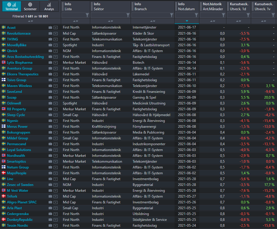The height and width of the screenshot is (229, 277).
Task: Open the SaveLend stock link
Action: tap(15, 92)
